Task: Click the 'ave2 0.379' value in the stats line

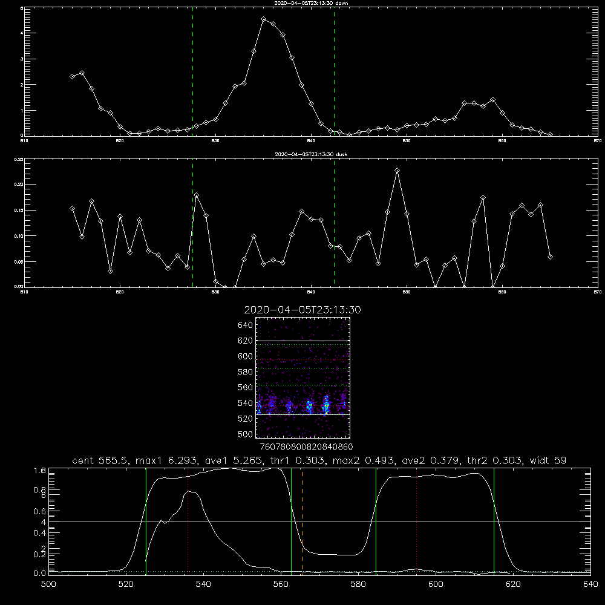Action: (430, 460)
